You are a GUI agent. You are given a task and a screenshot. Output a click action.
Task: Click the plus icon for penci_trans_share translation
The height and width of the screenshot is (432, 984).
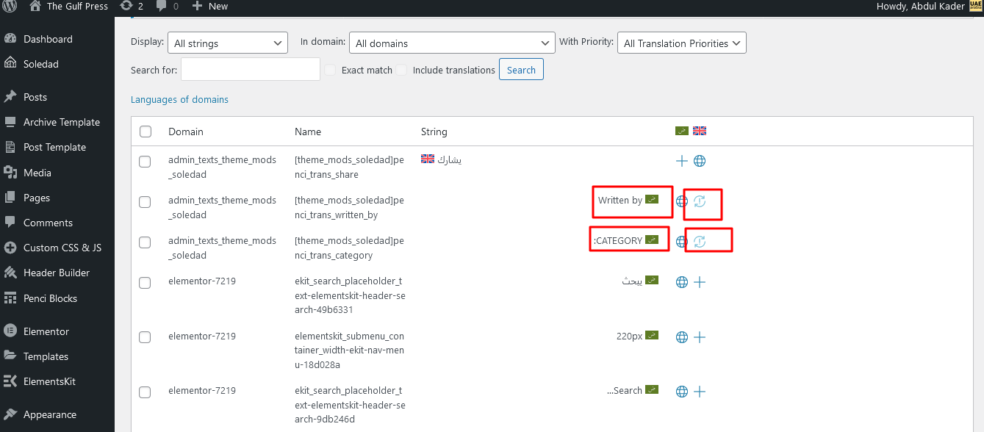(x=682, y=161)
